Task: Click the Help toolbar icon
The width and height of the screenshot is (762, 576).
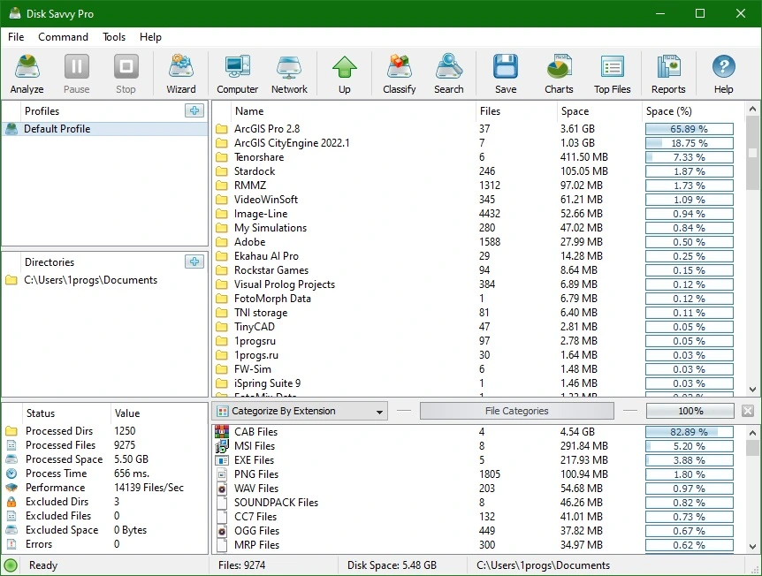Action: coord(723,74)
